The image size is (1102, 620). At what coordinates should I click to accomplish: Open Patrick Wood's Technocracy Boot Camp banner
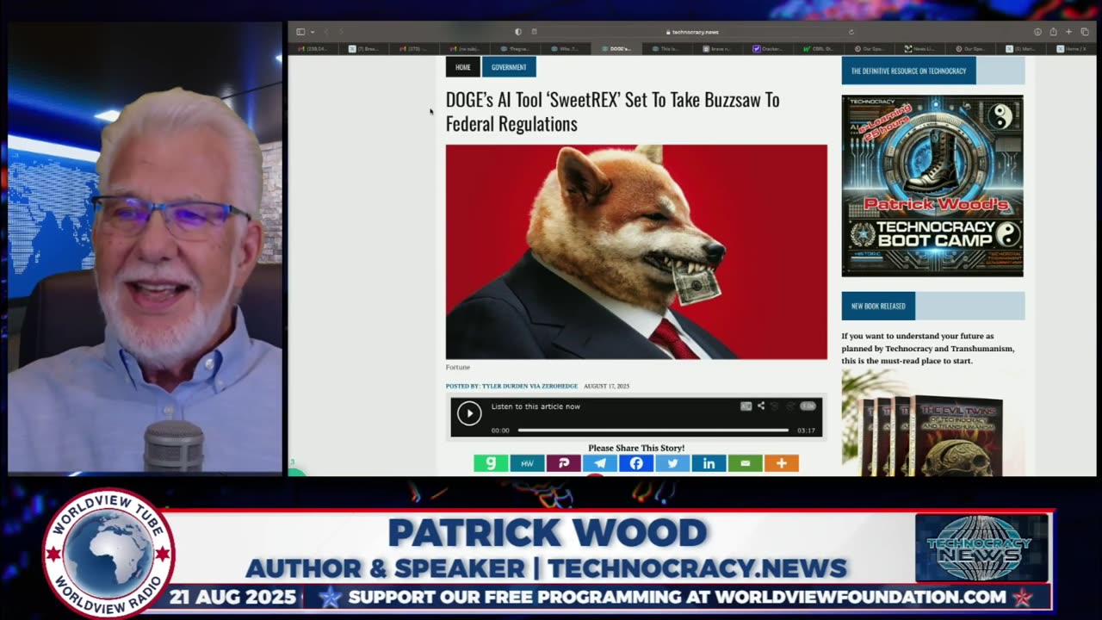click(932, 186)
